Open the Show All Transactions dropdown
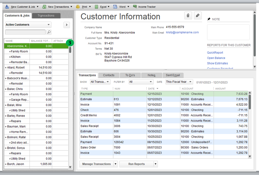The height and width of the screenshot is (175, 259). 100,82
